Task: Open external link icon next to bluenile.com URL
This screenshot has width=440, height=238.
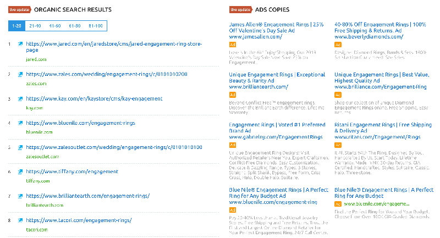Action: (x=20, y=123)
